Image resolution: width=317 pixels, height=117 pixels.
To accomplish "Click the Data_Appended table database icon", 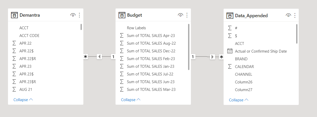I will click(230, 16).
